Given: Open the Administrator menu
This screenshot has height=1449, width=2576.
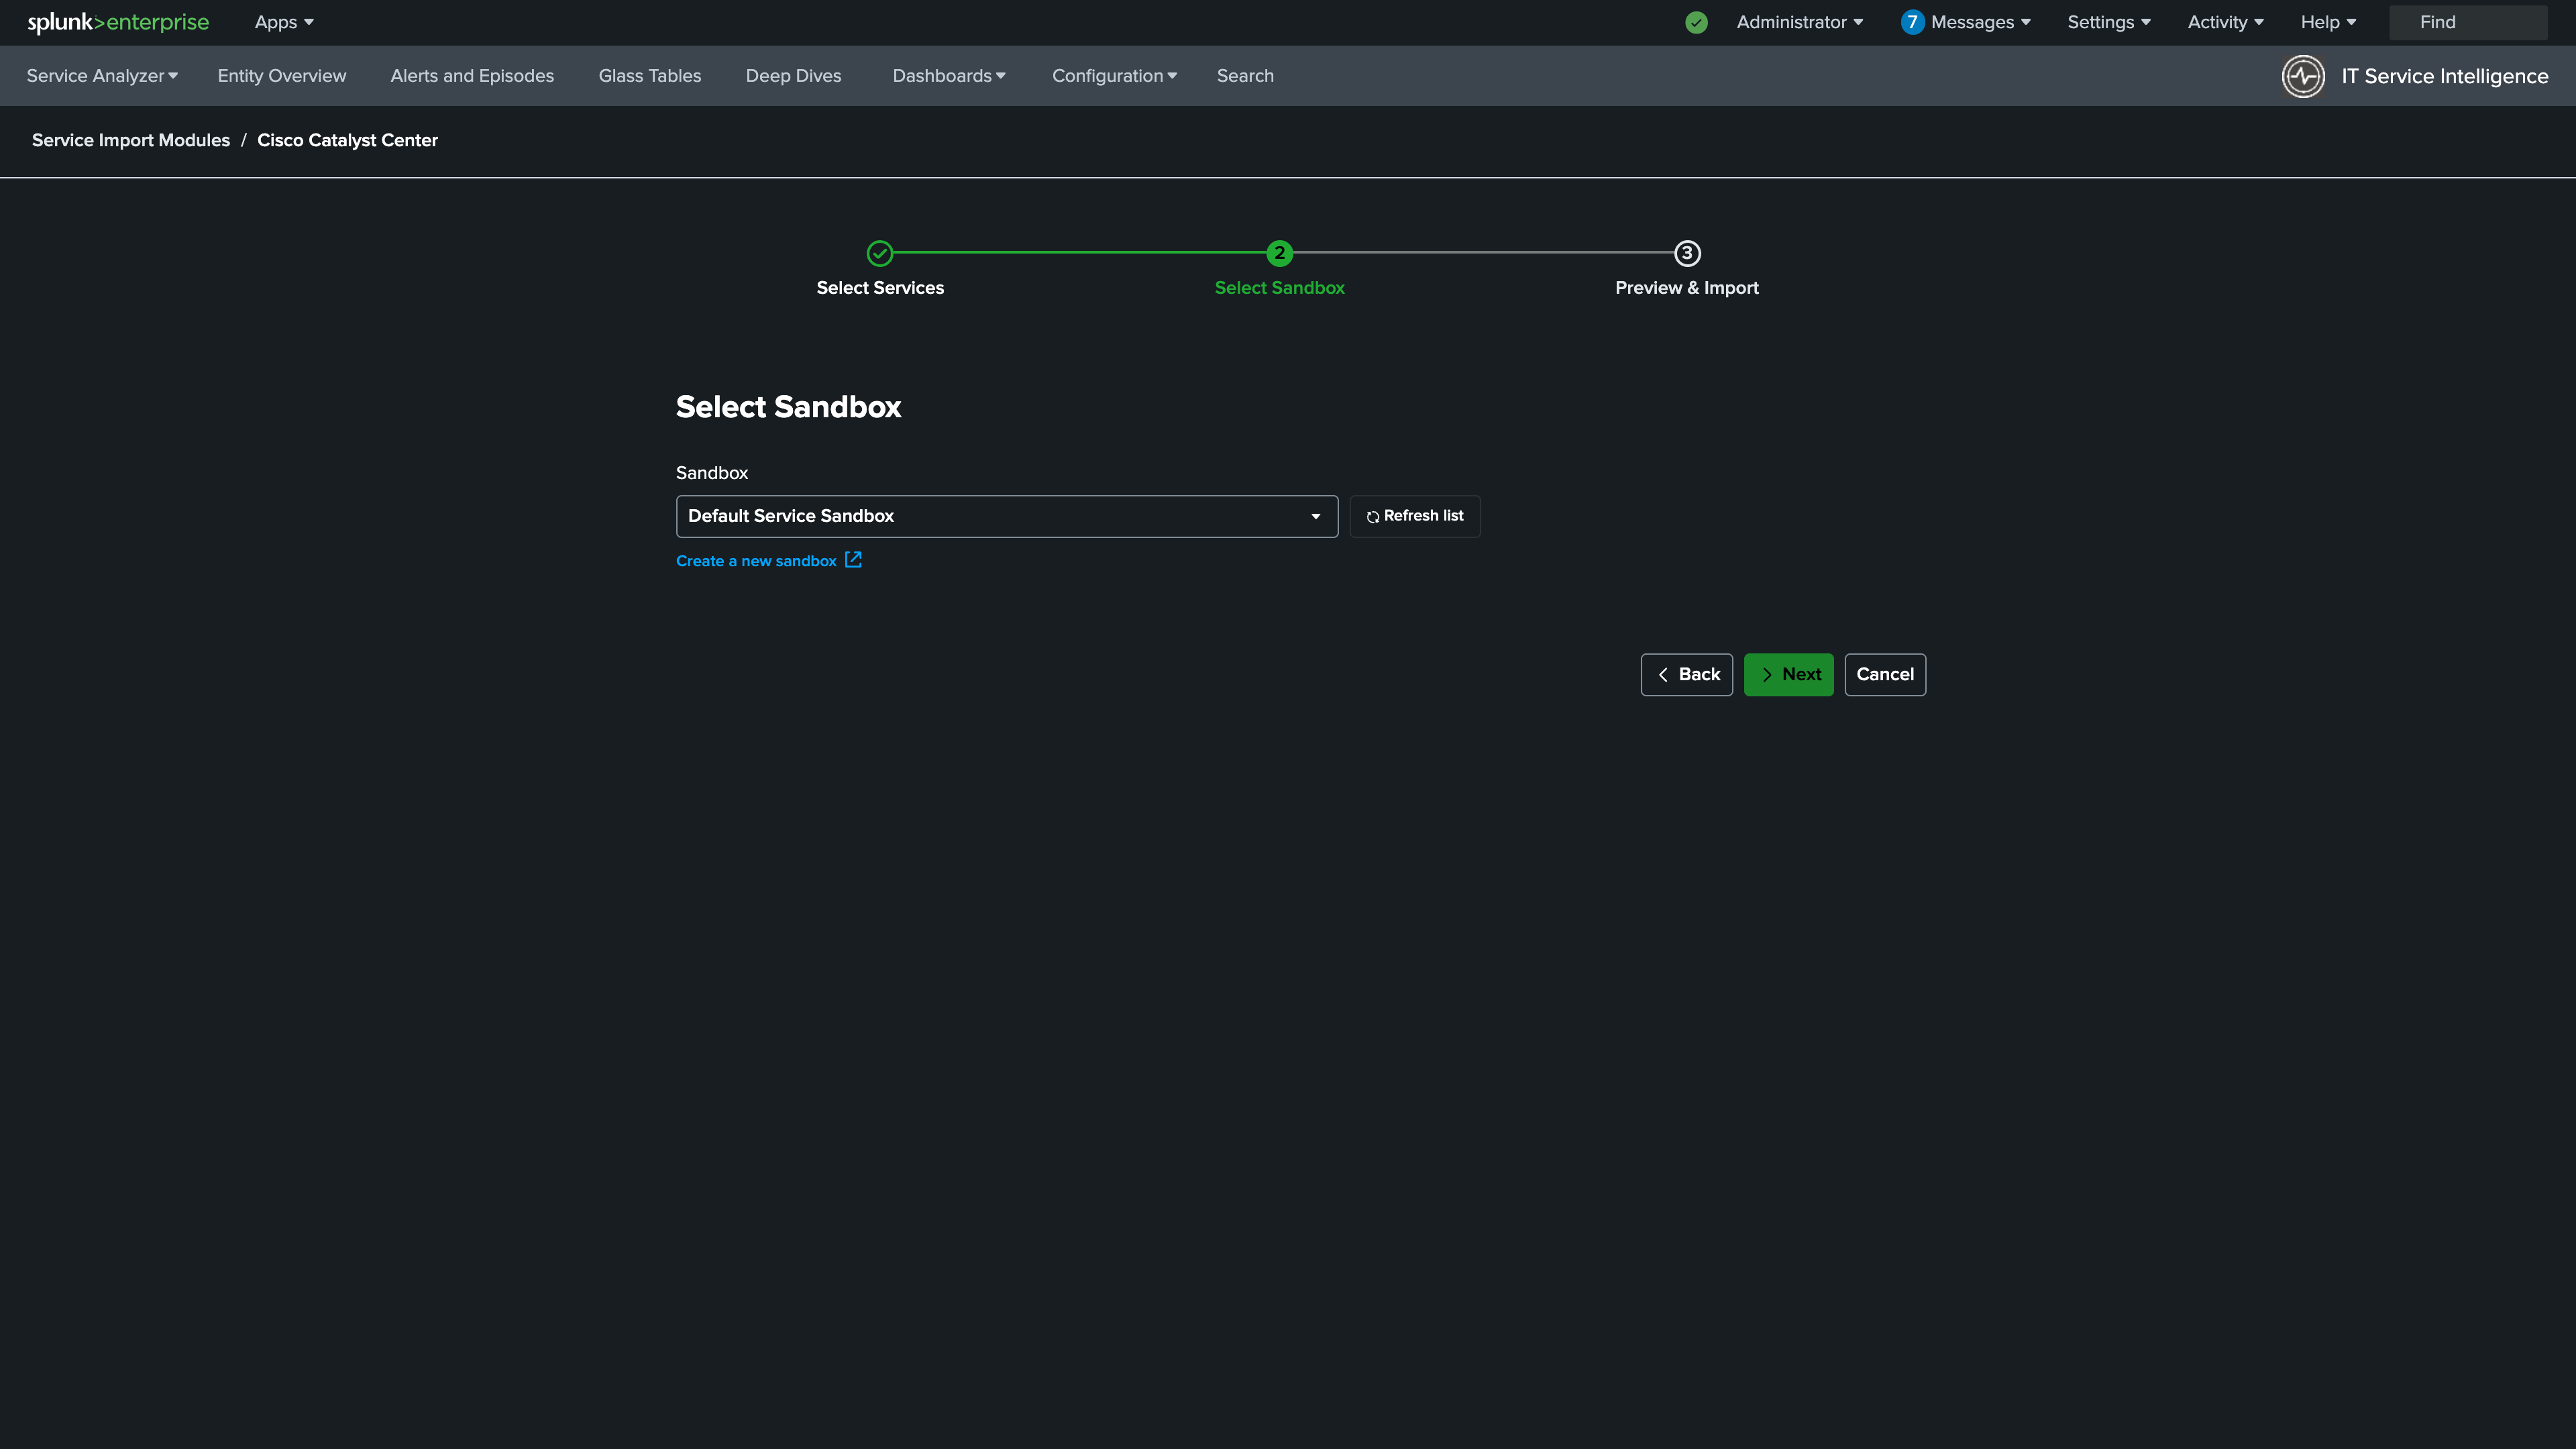Looking at the screenshot, I should [x=1800, y=22].
